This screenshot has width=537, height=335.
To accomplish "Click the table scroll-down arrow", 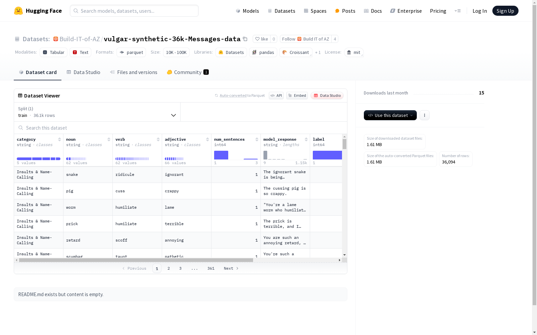I will tap(344, 255).
